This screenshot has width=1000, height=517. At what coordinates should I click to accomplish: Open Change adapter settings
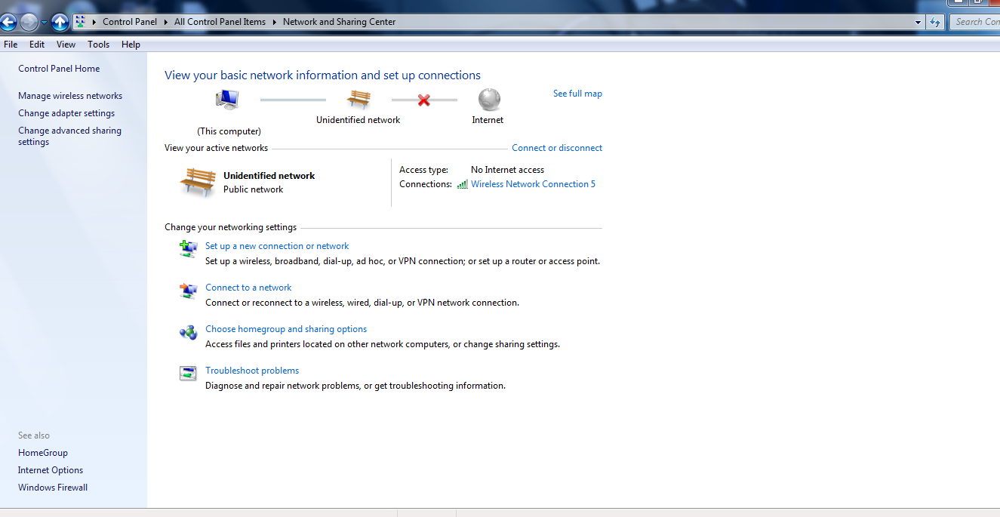(66, 113)
